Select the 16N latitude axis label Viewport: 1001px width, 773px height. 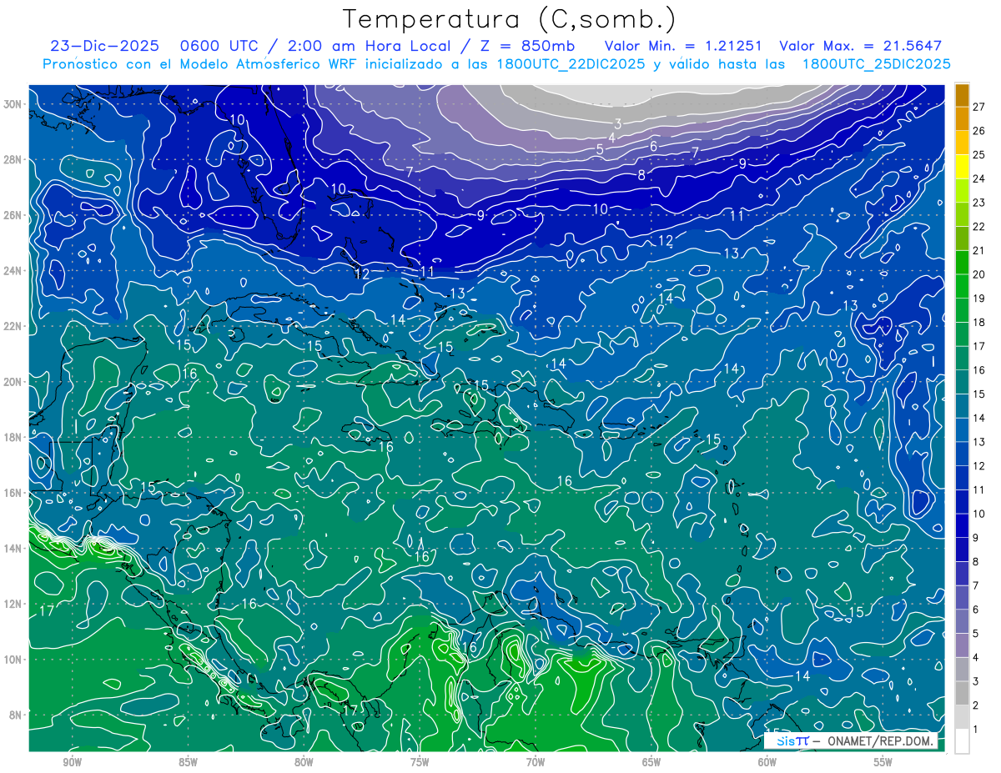(x=12, y=493)
